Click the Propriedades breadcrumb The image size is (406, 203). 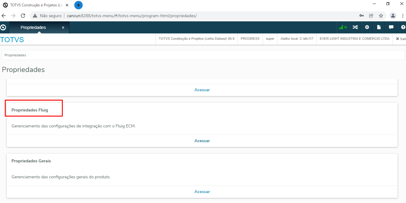click(x=15, y=55)
